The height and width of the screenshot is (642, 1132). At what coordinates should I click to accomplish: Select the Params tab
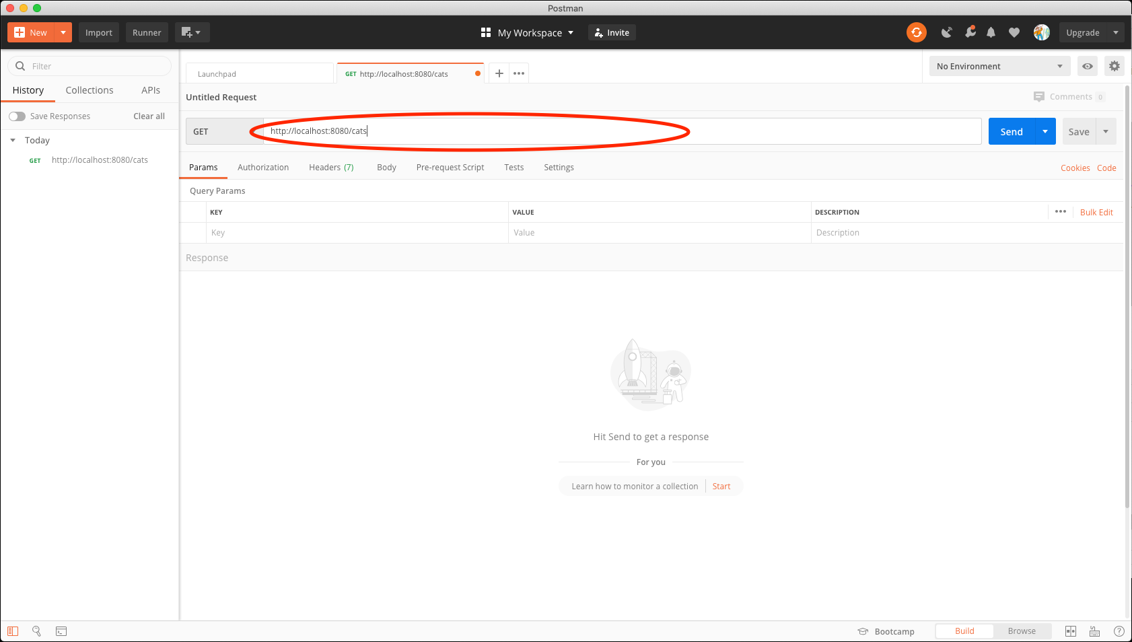click(x=203, y=167)
